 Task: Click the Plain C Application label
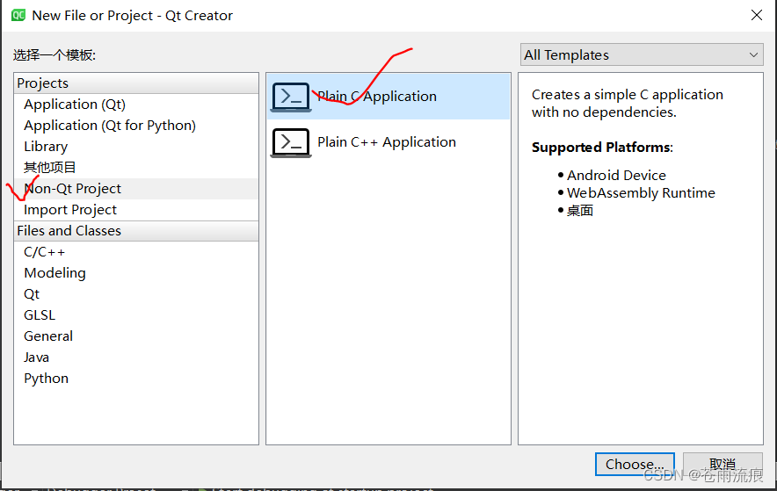[377, 97]
